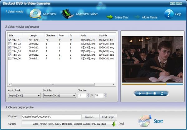
Task: Click the green arrow on the Target profile
Action: (114, 124)
